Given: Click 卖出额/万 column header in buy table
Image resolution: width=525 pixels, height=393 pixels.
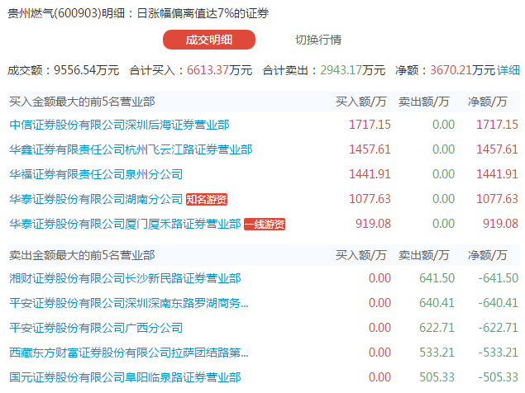Looking at the screenshot, I should 423,102.
